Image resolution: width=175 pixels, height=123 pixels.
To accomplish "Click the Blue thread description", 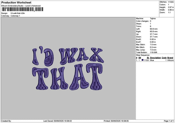I will coord(152,60).
